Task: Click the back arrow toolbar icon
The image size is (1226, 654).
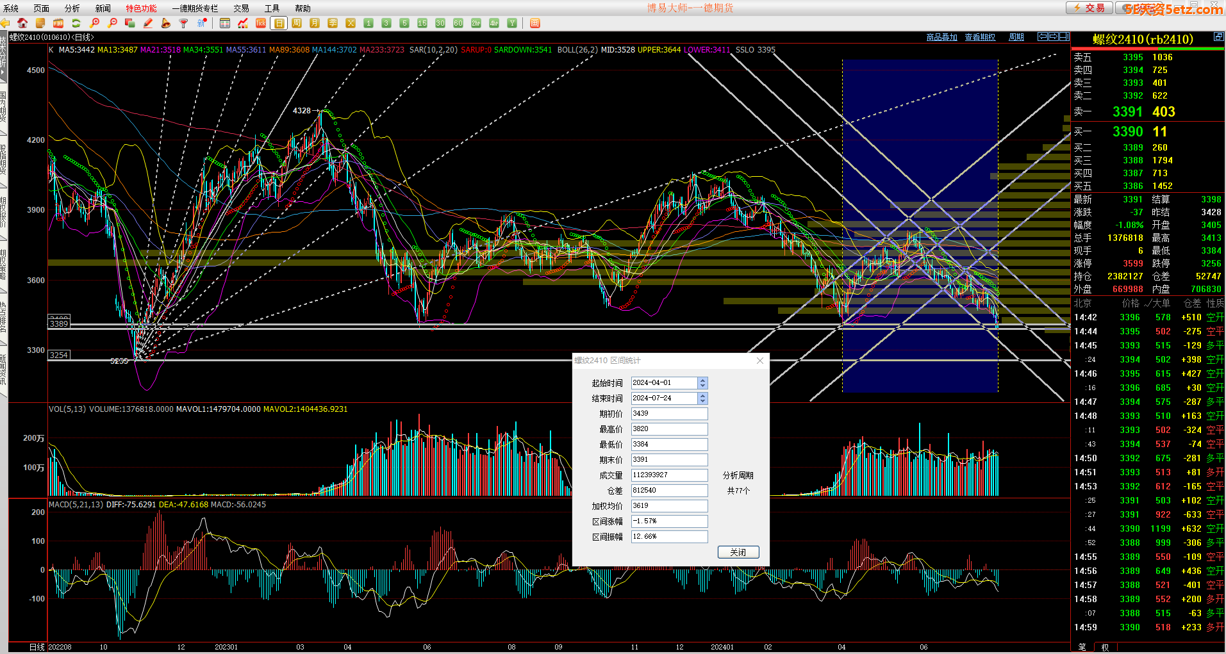Action: click(x=5, y=23)
